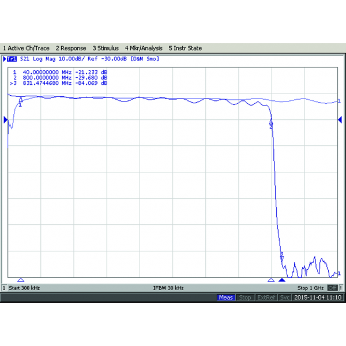Click the IFBW 30 kHz setting
Image resolution: width=346 pixels, height=346 pixels.
point(168,287)
